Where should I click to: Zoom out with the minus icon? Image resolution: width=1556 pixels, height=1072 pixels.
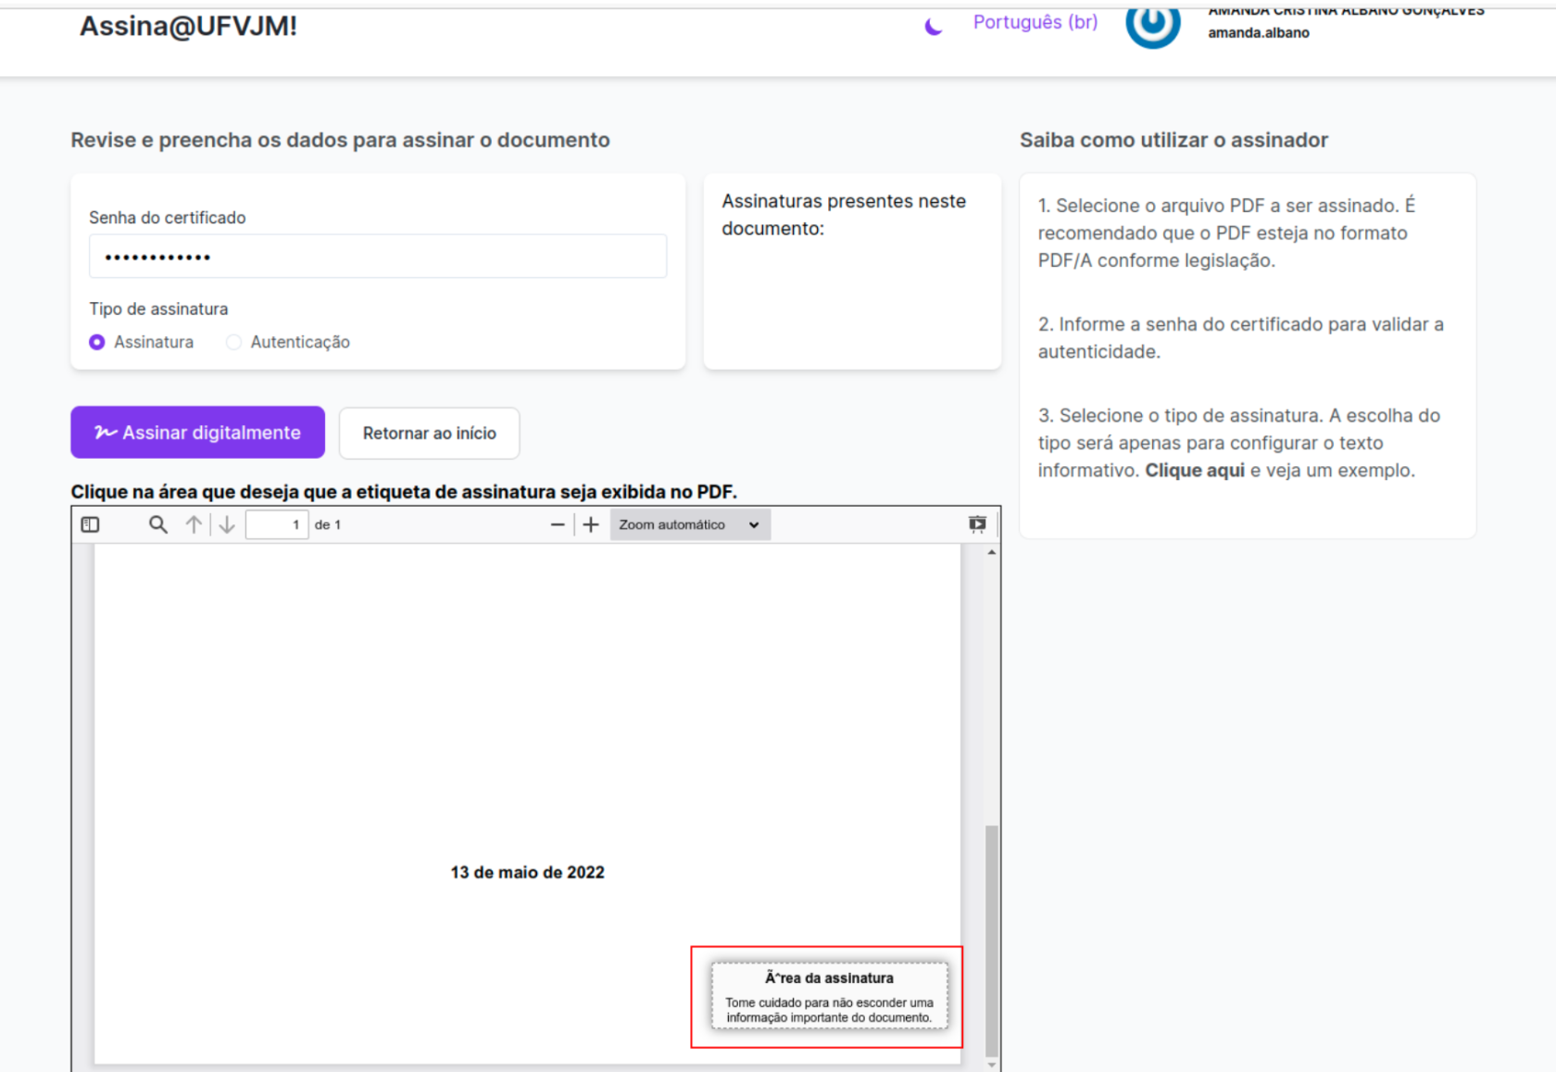coord(558,524)
